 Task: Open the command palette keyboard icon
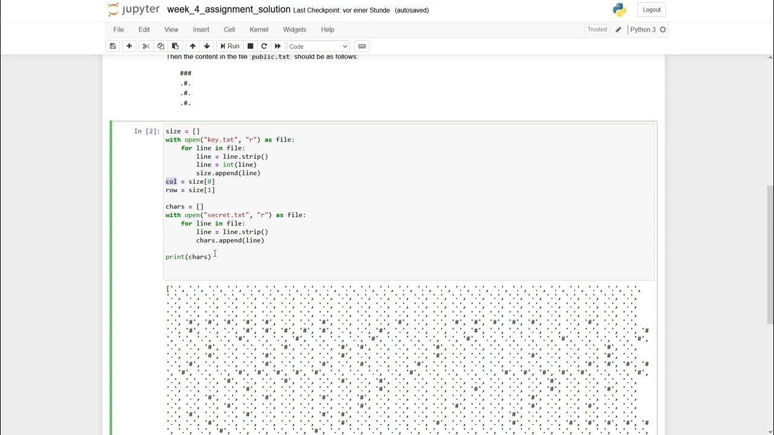coord(362,46)
